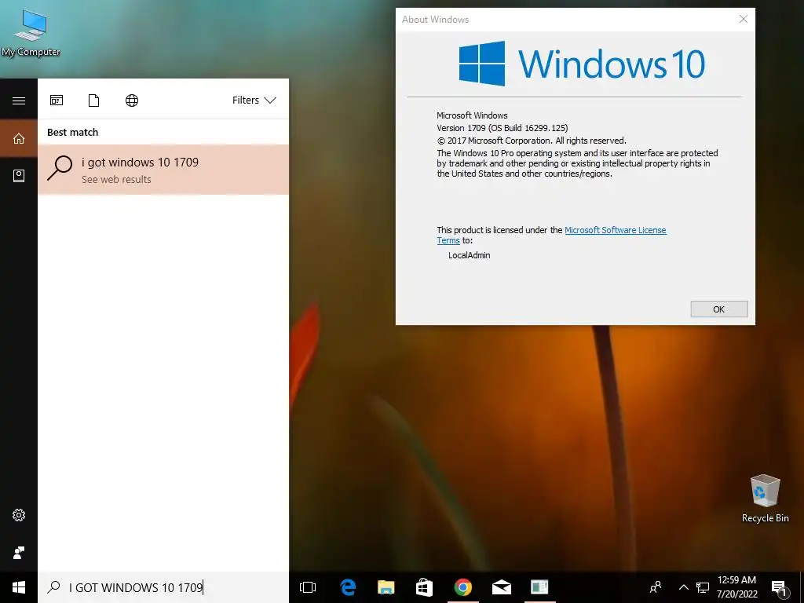Click the Show desktop sliver on the taskbar

pyautogui.click(x=802, y=587)
